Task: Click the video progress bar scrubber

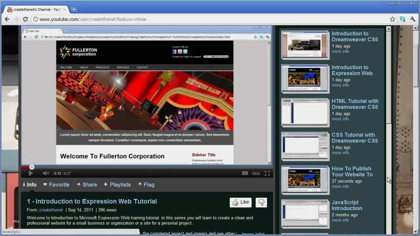Action: click(32, 167)
